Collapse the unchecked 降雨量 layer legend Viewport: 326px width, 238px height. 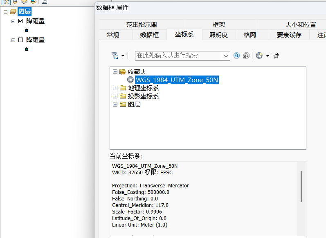(13, 40)
